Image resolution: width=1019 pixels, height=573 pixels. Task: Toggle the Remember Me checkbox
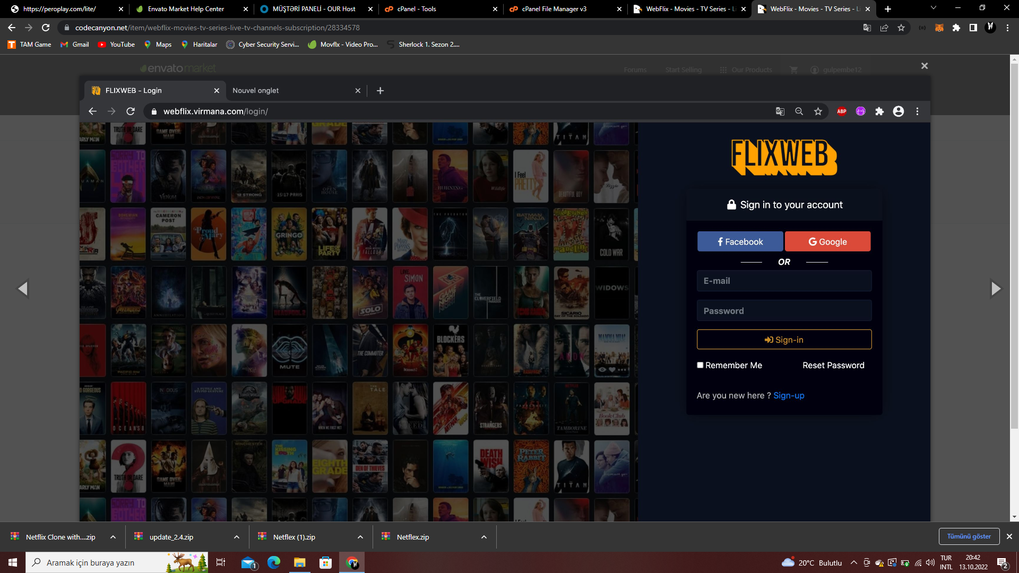click(700, 365)
